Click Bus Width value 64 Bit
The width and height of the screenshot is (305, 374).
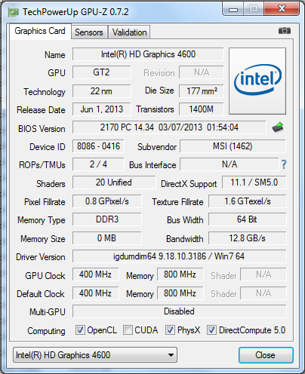248,219
